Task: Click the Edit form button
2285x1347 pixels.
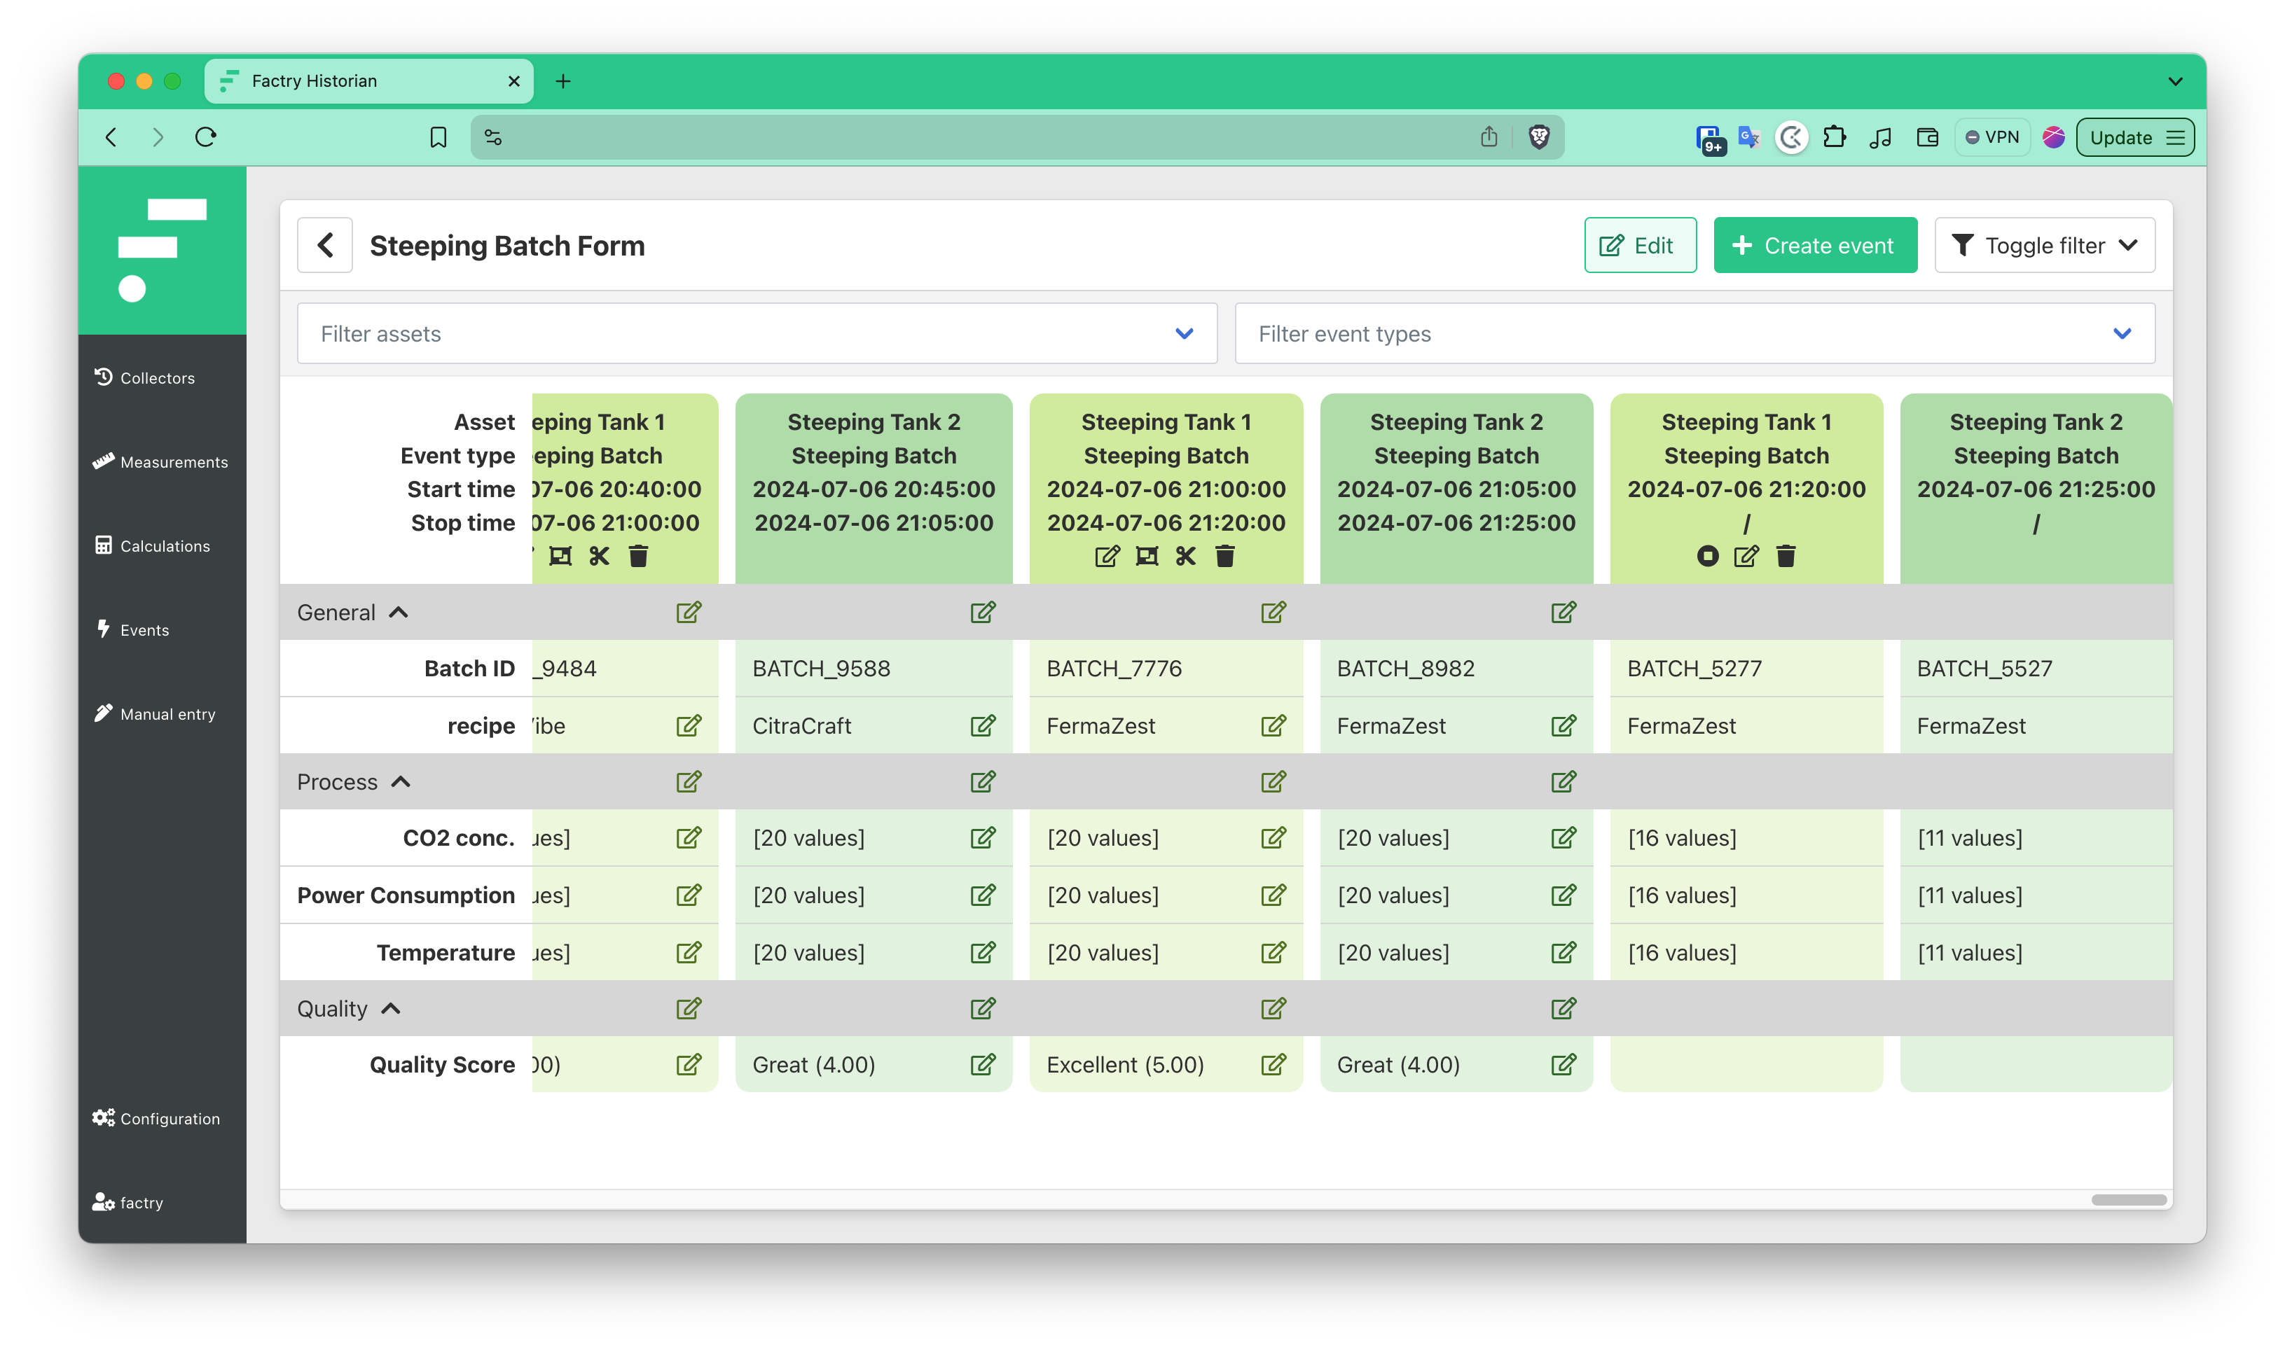Action: (x=1639, y=245)
